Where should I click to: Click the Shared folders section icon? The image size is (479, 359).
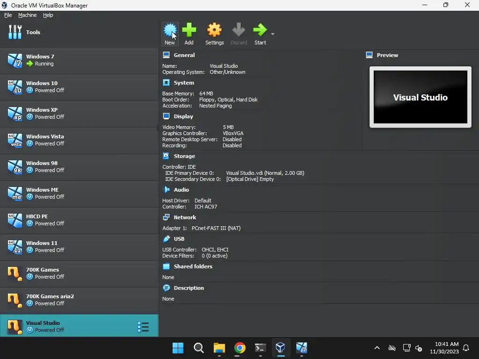(x=166, y=266)
